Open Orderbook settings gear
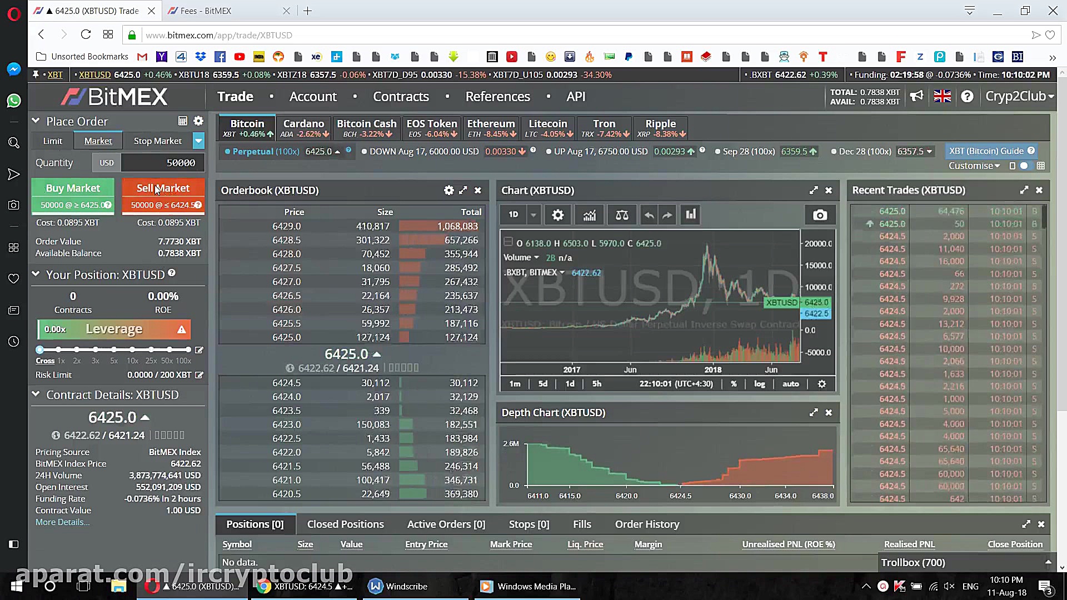This screenshot has width=1067, height=600. (449, 191)
